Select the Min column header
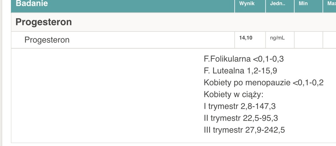 click(x=303, y=4)
